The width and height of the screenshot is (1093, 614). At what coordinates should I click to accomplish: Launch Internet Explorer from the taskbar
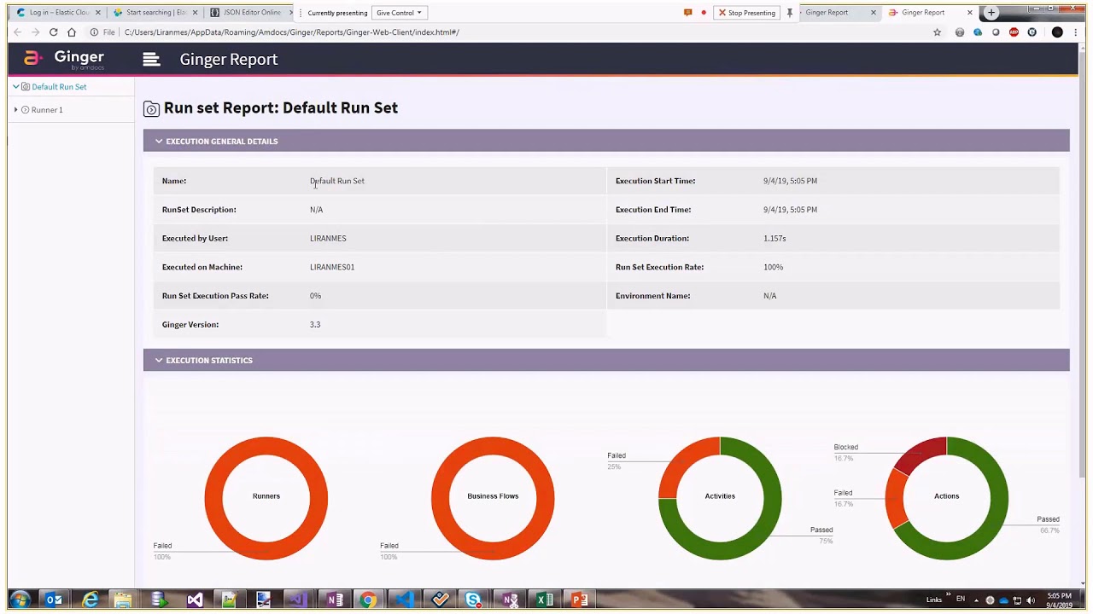click(x=90, y=600)
